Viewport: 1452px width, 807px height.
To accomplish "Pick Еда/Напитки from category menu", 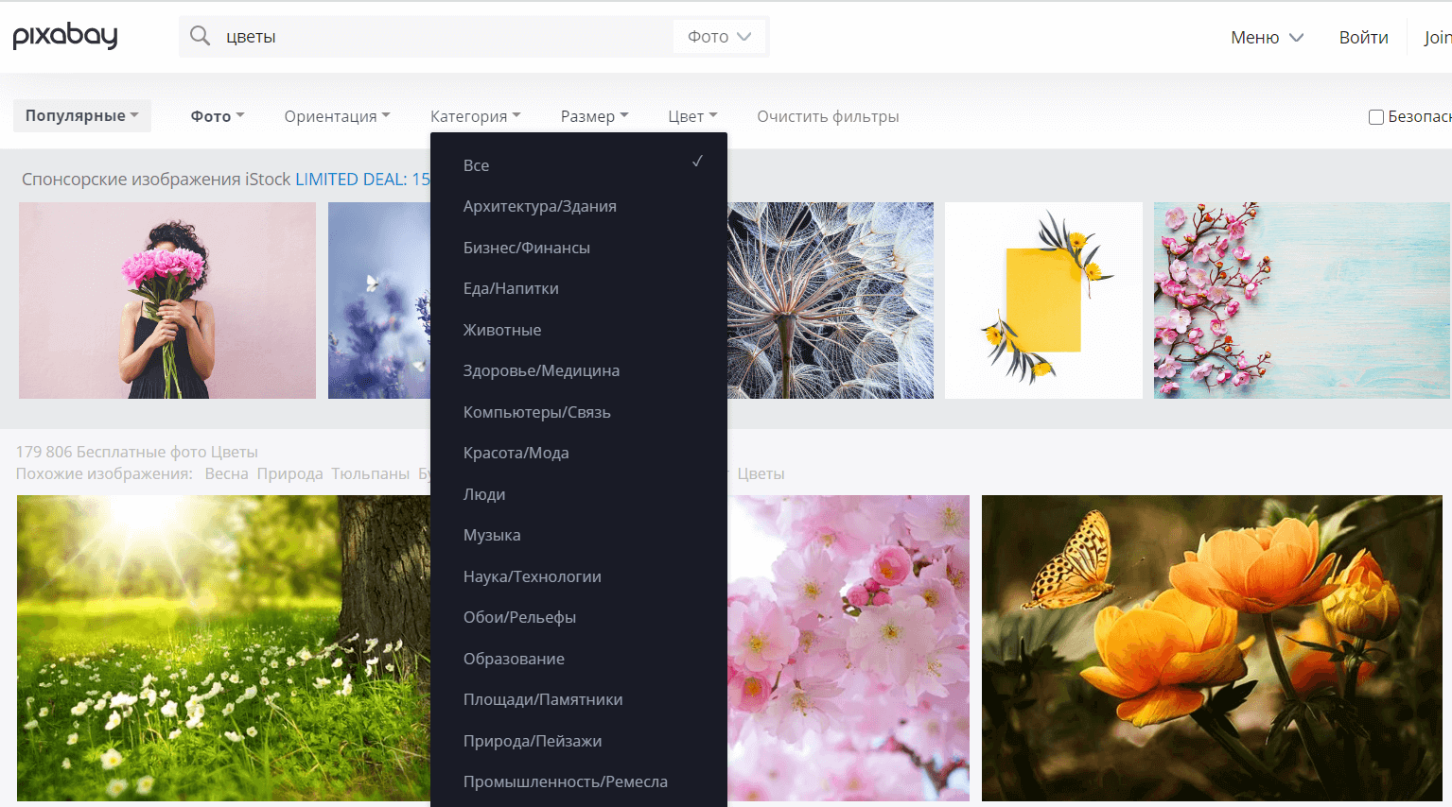I will (x=511, y=288).
